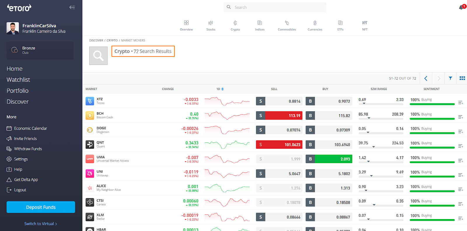
Task: Click XTZ 52W range slider bar
Action: [381, 104]
